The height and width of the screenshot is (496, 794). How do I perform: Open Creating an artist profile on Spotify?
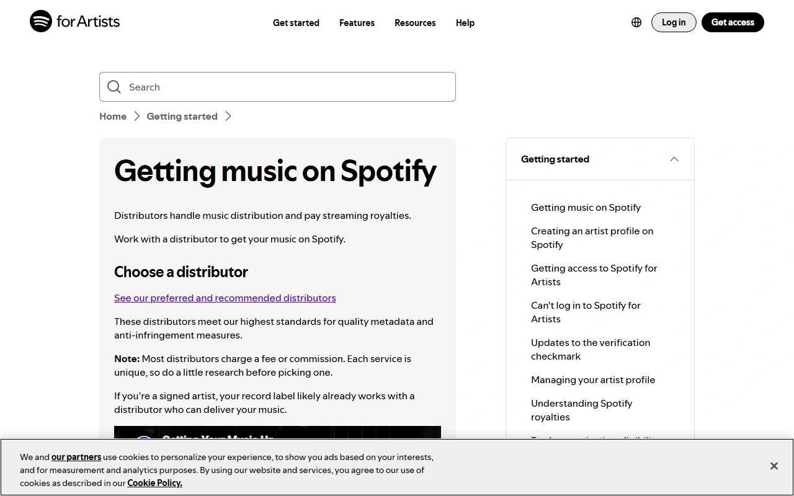(x=592, y=238)
